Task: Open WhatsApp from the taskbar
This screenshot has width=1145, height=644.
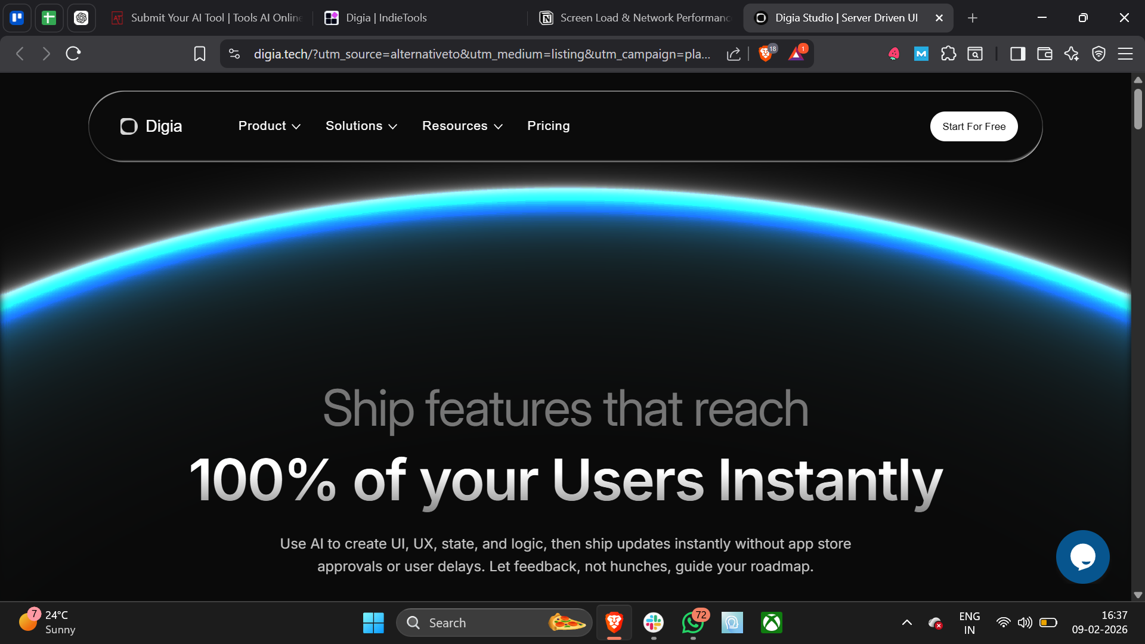Action: [x=693, y=623]
